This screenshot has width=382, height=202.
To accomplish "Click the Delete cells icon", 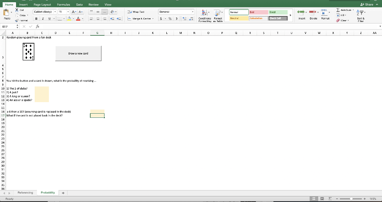I will pos(313,12).
